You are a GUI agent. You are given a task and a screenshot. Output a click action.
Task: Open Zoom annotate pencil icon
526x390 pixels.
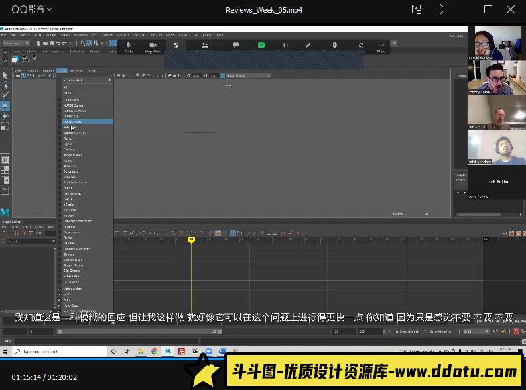[x=308, y=45]
